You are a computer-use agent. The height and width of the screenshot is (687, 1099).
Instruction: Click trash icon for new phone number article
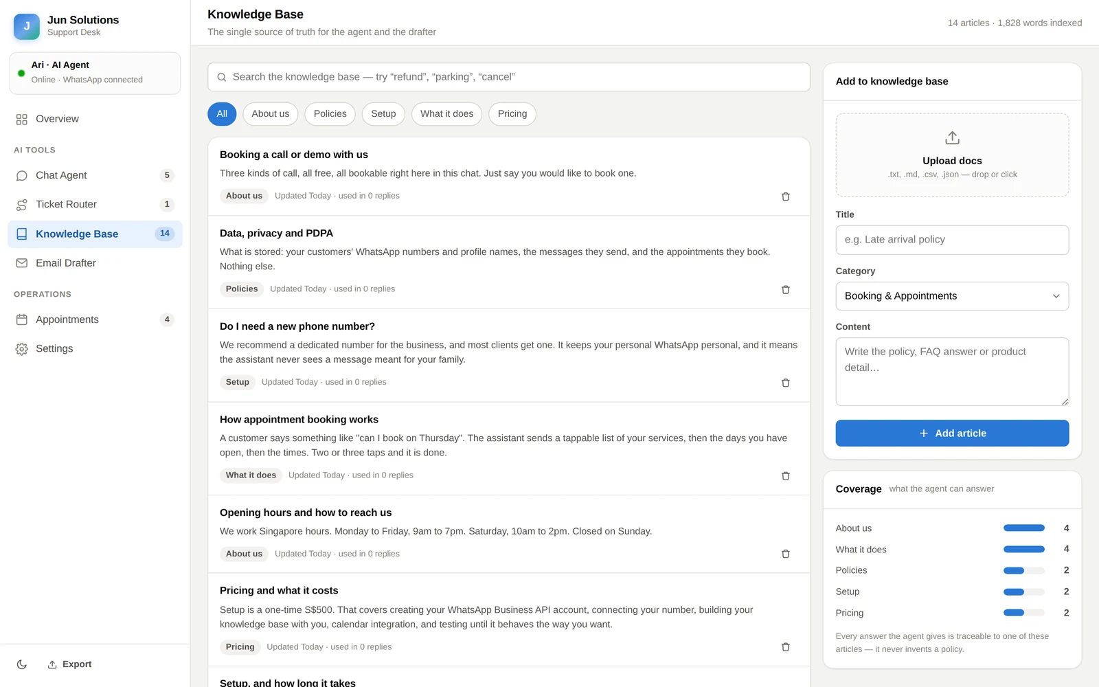click(x=785, y=383)
